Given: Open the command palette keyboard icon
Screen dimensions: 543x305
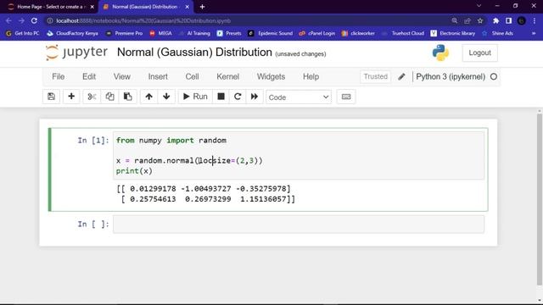Looking at the screenshot, I should 346,97.
